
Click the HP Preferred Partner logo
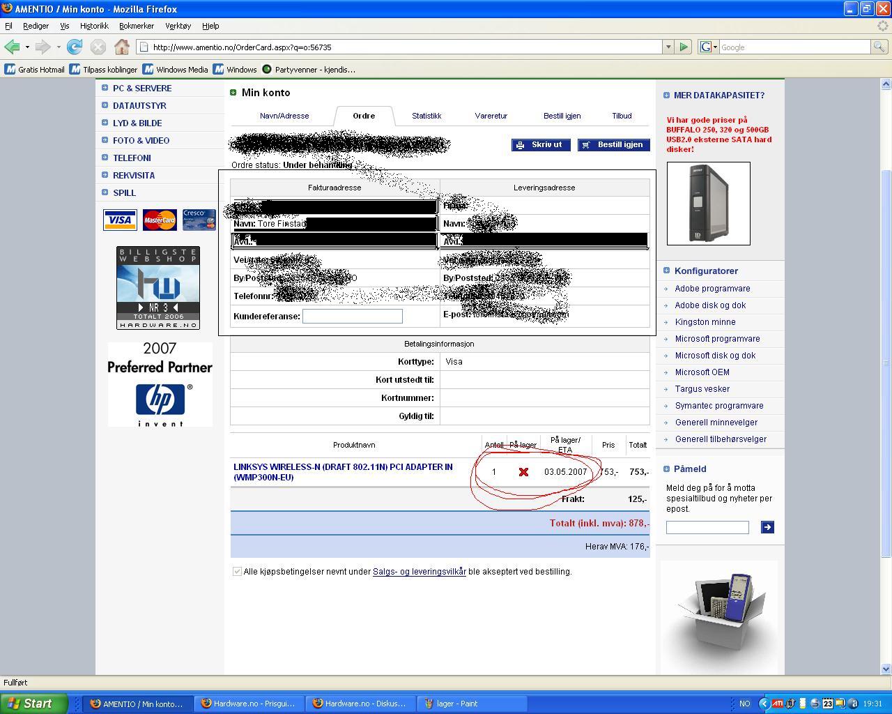(x=160, y=384)
